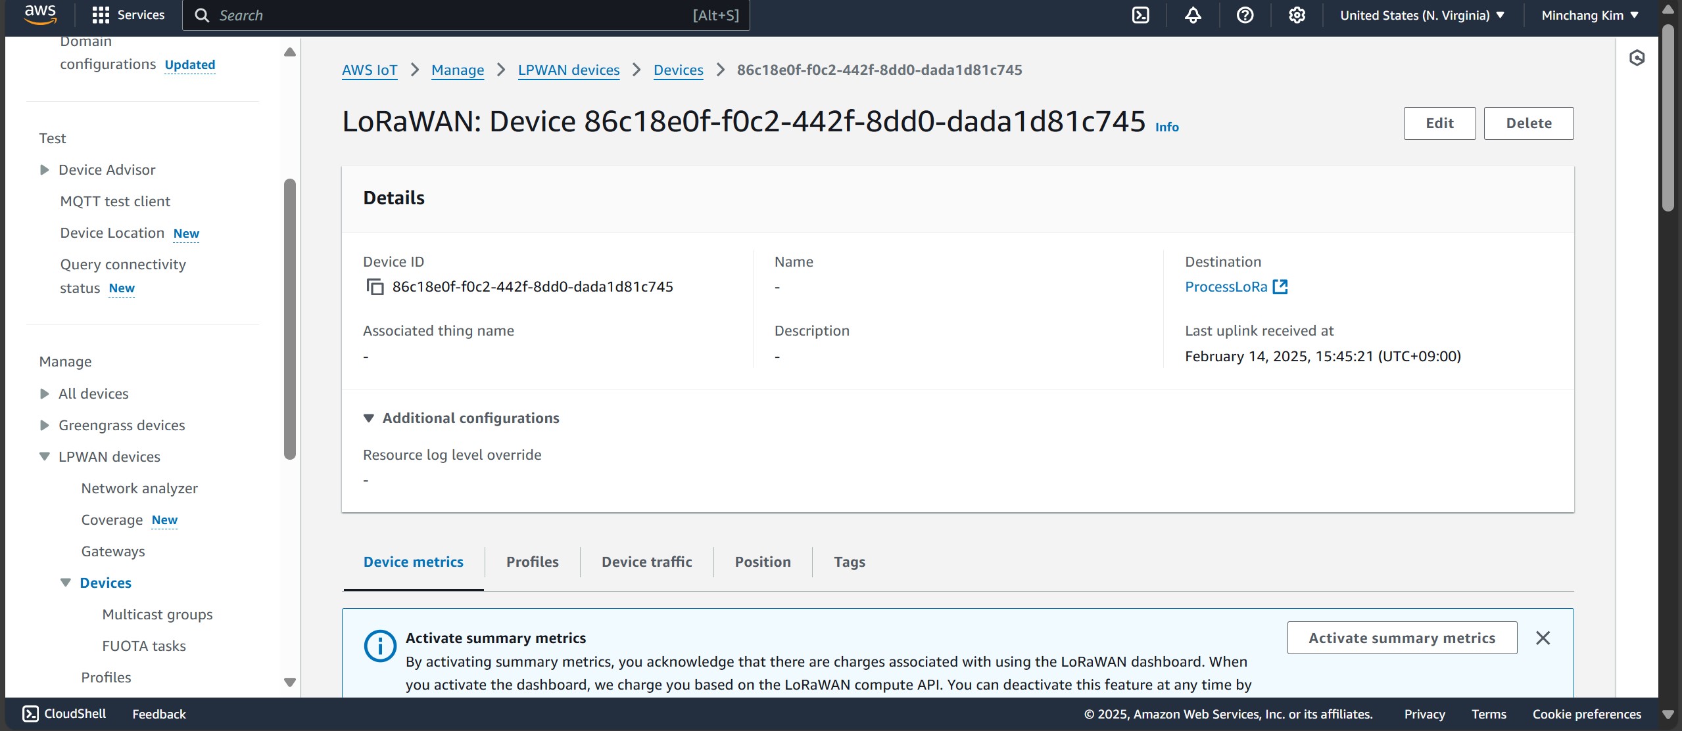
Task: Open Privacy link in footer
Action: tap(1424, 714)
